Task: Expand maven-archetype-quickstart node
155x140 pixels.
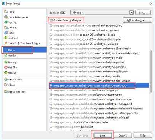Action: click(51, 72)
